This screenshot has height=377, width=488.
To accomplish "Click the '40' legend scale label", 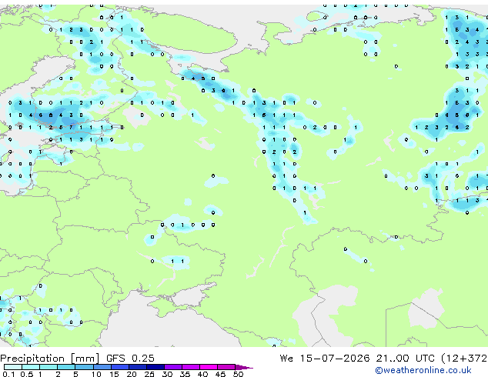I will [x=202, y=374].
